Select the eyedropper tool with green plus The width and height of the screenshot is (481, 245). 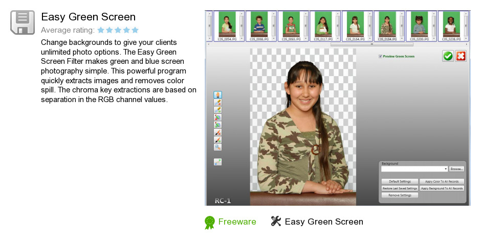[217, 110]
